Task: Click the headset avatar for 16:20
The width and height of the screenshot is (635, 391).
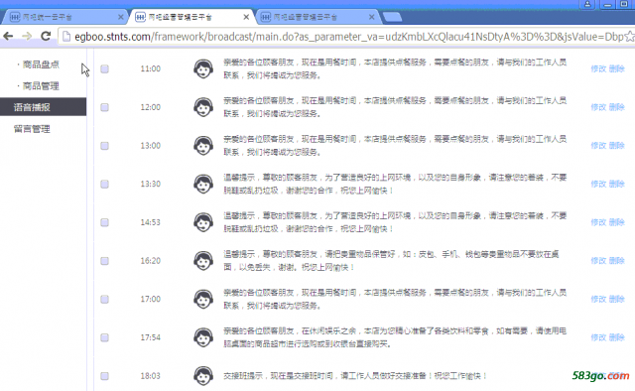Action: pos(203,261)
